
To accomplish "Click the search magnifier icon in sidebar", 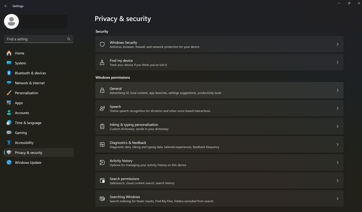I will [x=69, y=39].
